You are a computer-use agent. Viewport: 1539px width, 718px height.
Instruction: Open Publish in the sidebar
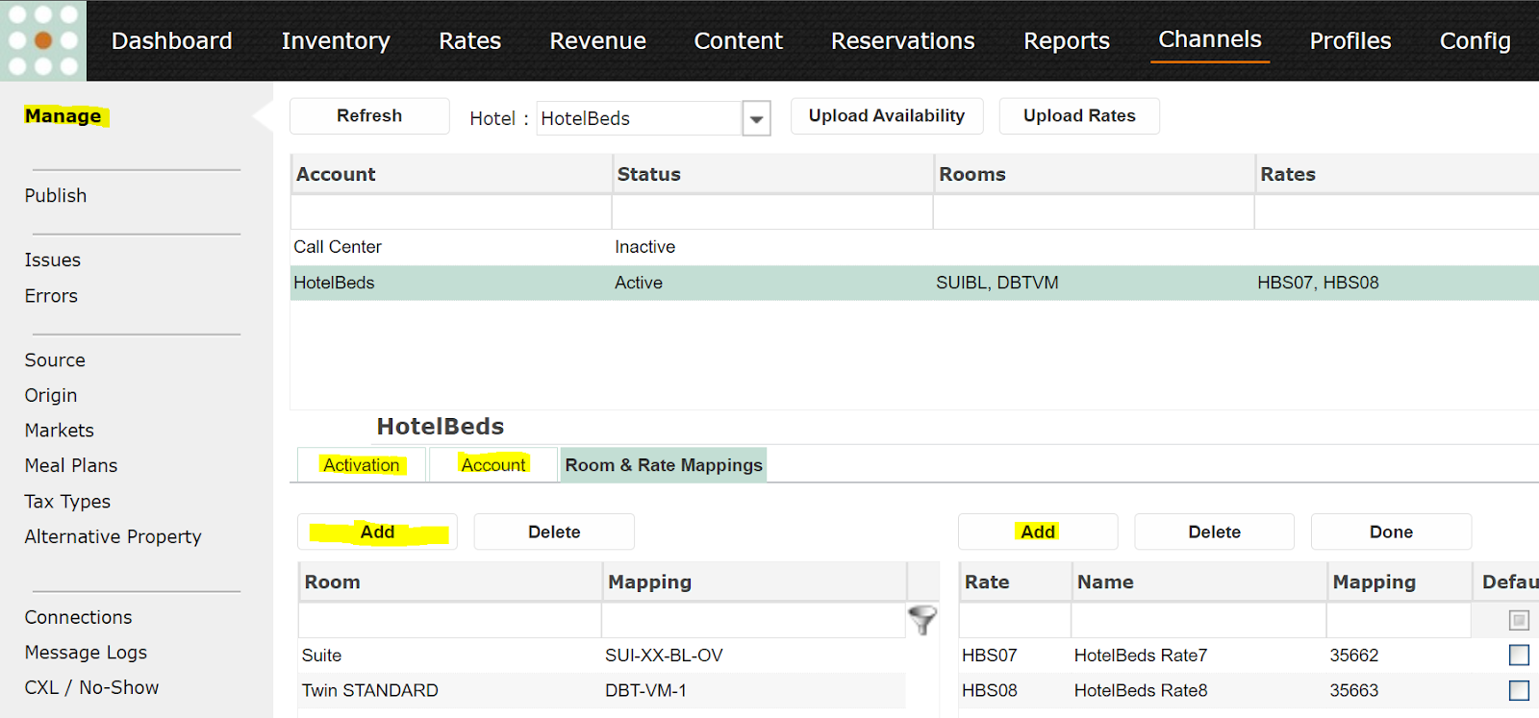click(x=56, y=195)
